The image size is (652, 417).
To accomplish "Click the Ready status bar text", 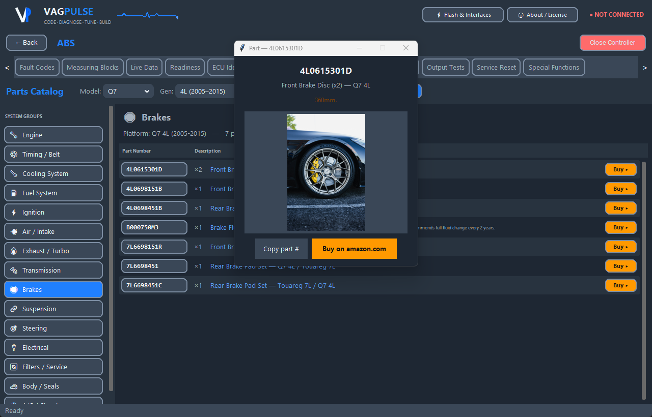I will (14, 411).
